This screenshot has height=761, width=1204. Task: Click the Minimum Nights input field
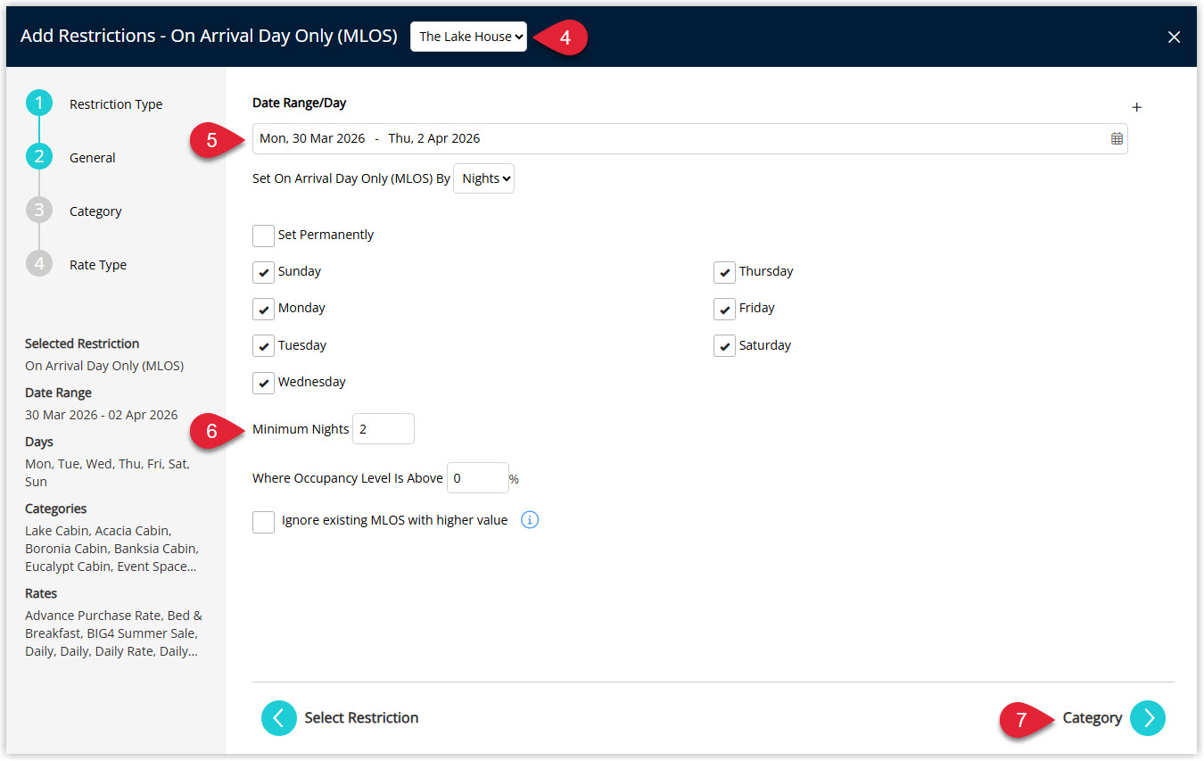pos(383,429)
